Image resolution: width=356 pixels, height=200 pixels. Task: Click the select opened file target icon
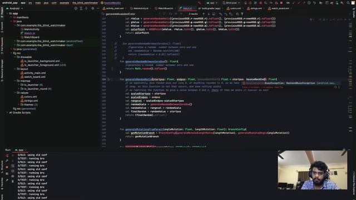pyautogui.click(x=76, y=8)
